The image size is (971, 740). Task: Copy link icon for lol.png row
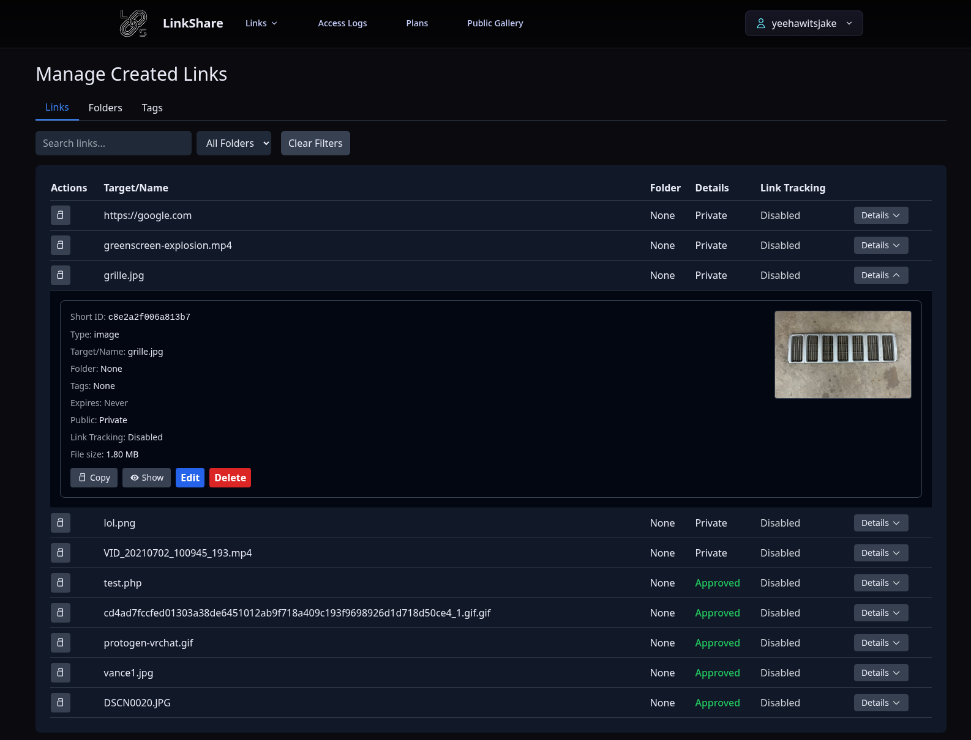(x=61, y=523)
